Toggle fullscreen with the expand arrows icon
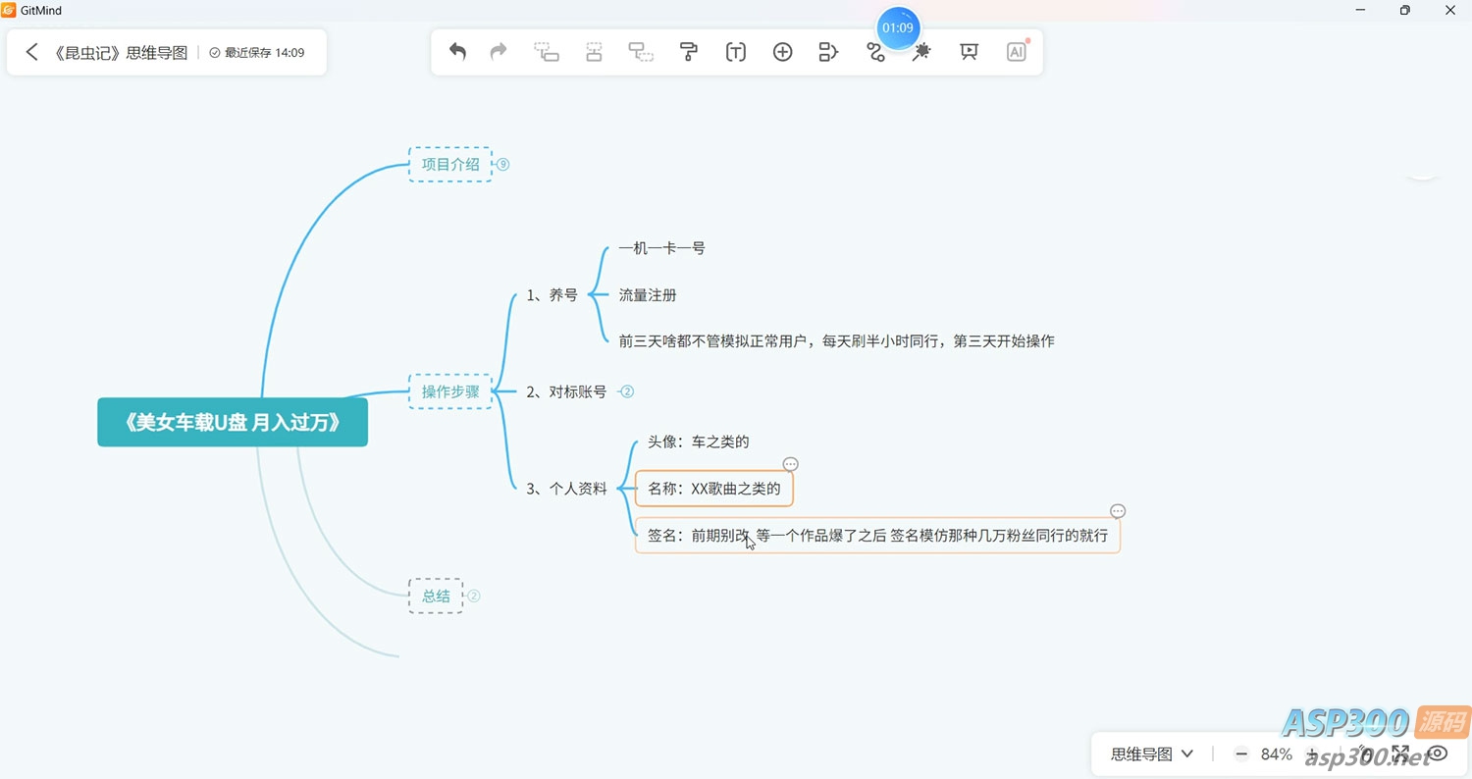The width and height of the screenshot is (1472, 779). point(1400,753)
